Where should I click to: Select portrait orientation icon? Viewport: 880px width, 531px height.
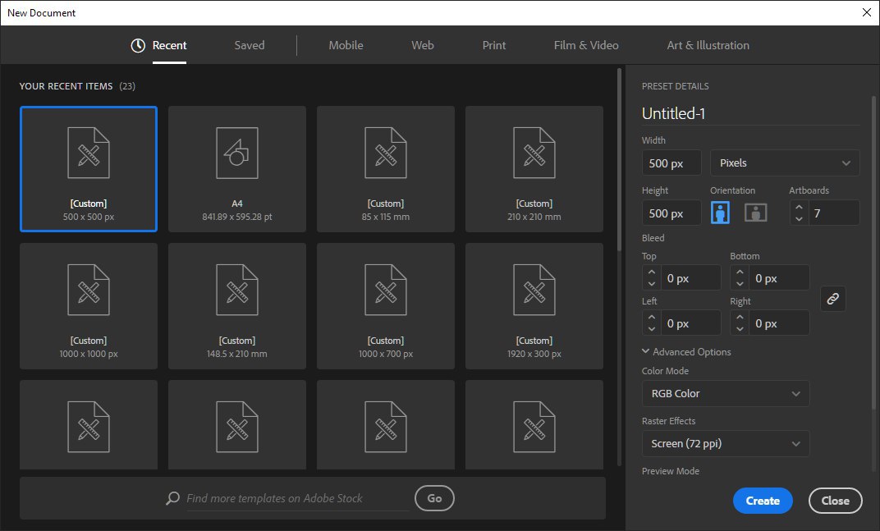pyautogui.click(x=720, y=213)
